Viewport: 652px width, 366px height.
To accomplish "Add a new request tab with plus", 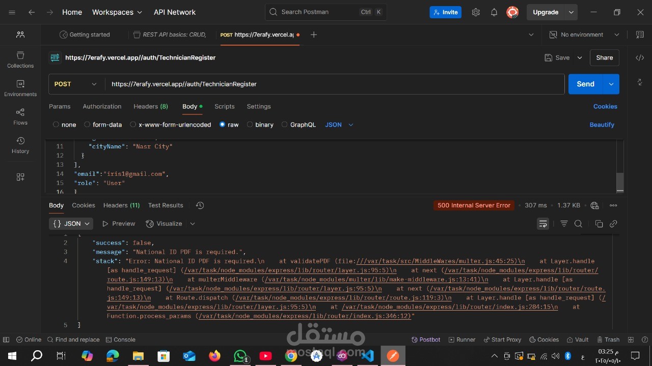I will (x=314, y=35).
